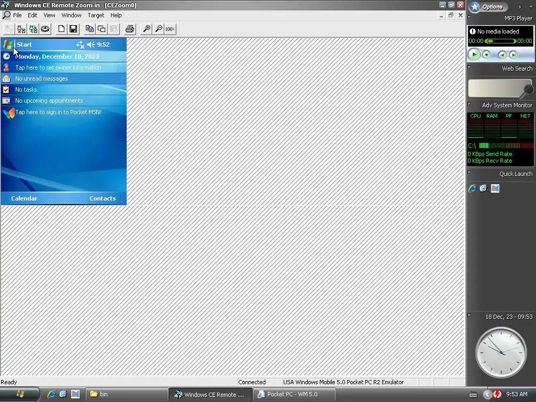This screenshot has width=536, height=402.
Task: Click the 'No upcoming appointments' row
Action: click(x=63, y=100)
